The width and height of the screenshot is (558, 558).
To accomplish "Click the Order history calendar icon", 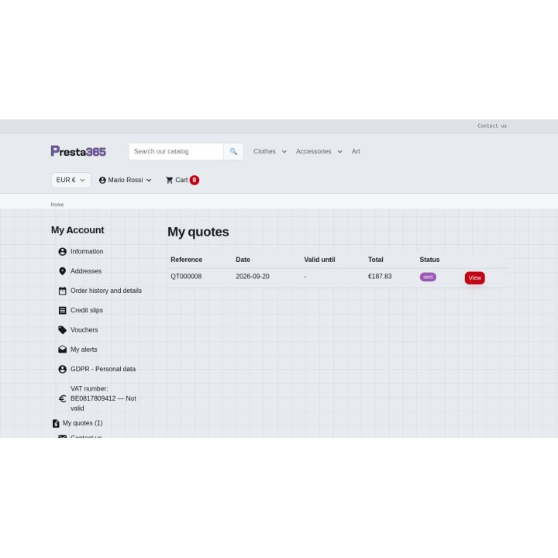I will 62,291.
